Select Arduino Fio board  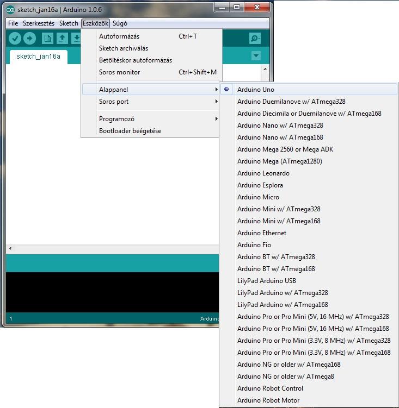pyautogui.click(x=309, y=245)
